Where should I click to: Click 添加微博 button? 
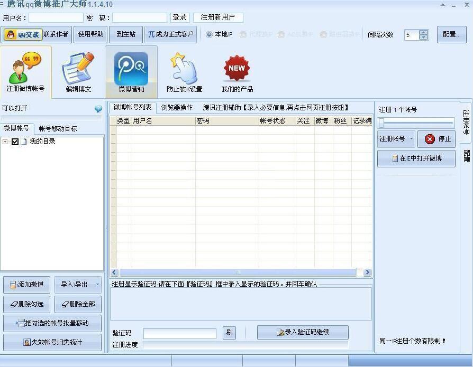[x=26, y=285]
